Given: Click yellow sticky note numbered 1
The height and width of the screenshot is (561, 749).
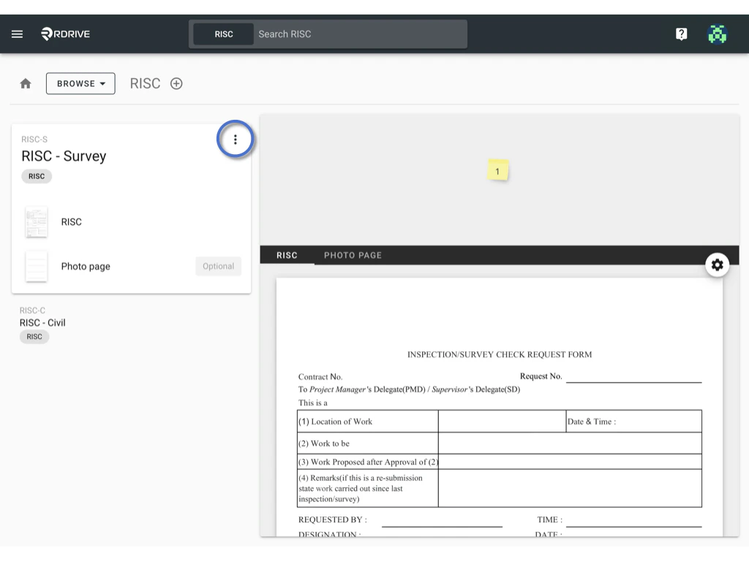Looking at the screenshot, I should tap(497, 170).
